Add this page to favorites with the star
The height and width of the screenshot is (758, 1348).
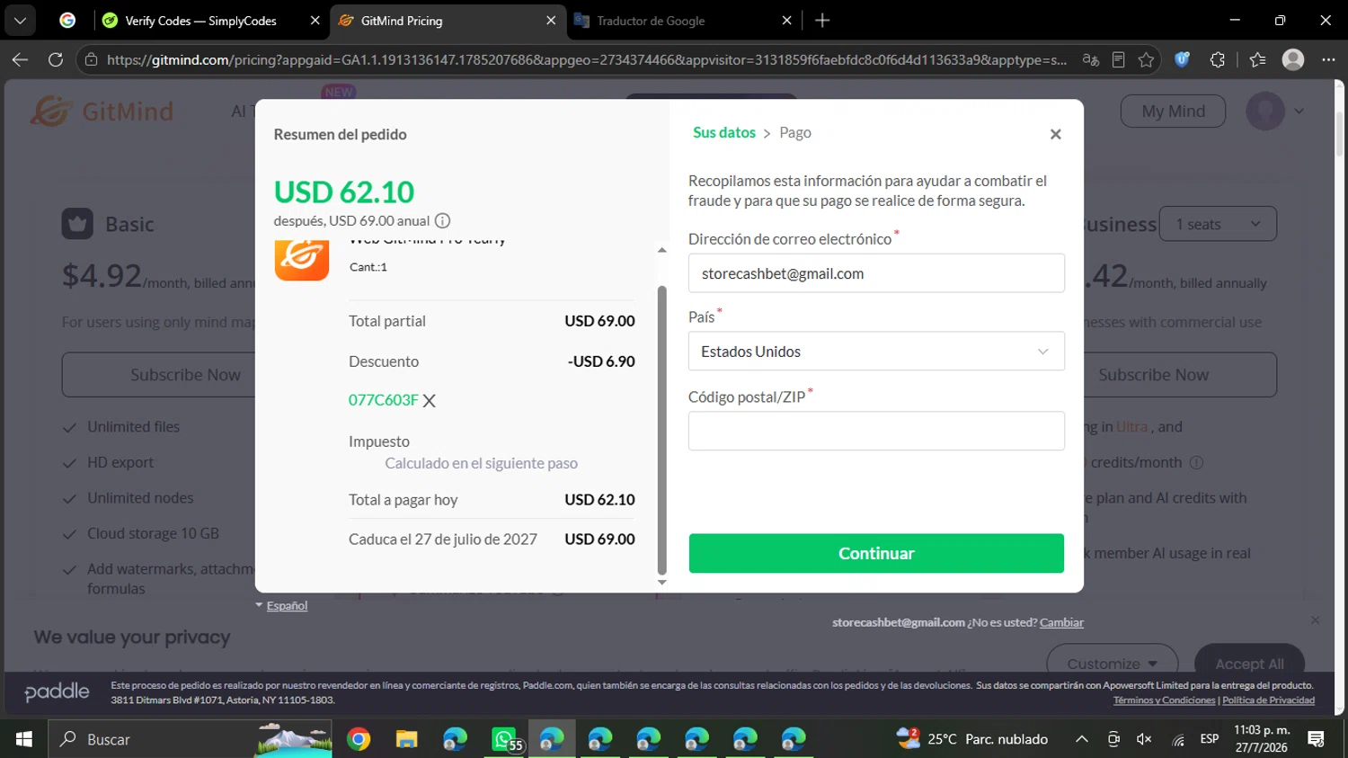tap(1146, 60)
